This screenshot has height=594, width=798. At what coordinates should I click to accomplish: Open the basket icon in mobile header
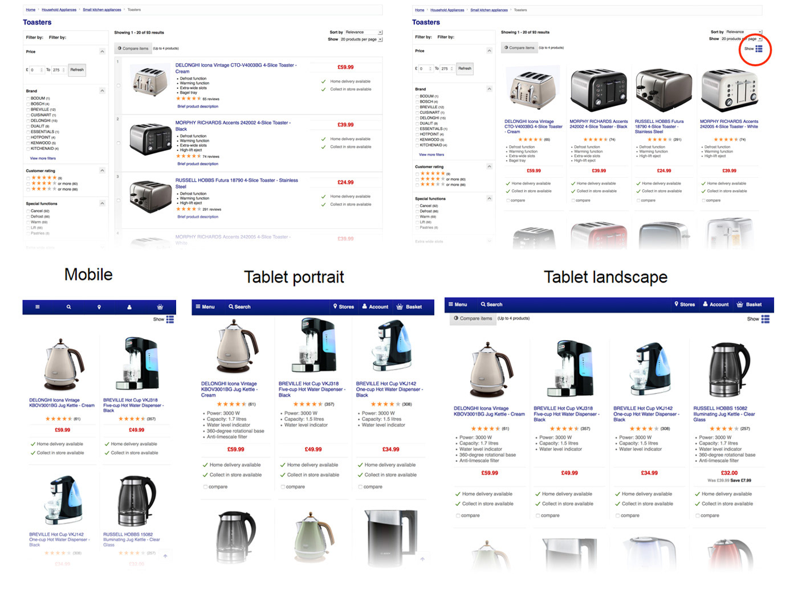[160, 307]
